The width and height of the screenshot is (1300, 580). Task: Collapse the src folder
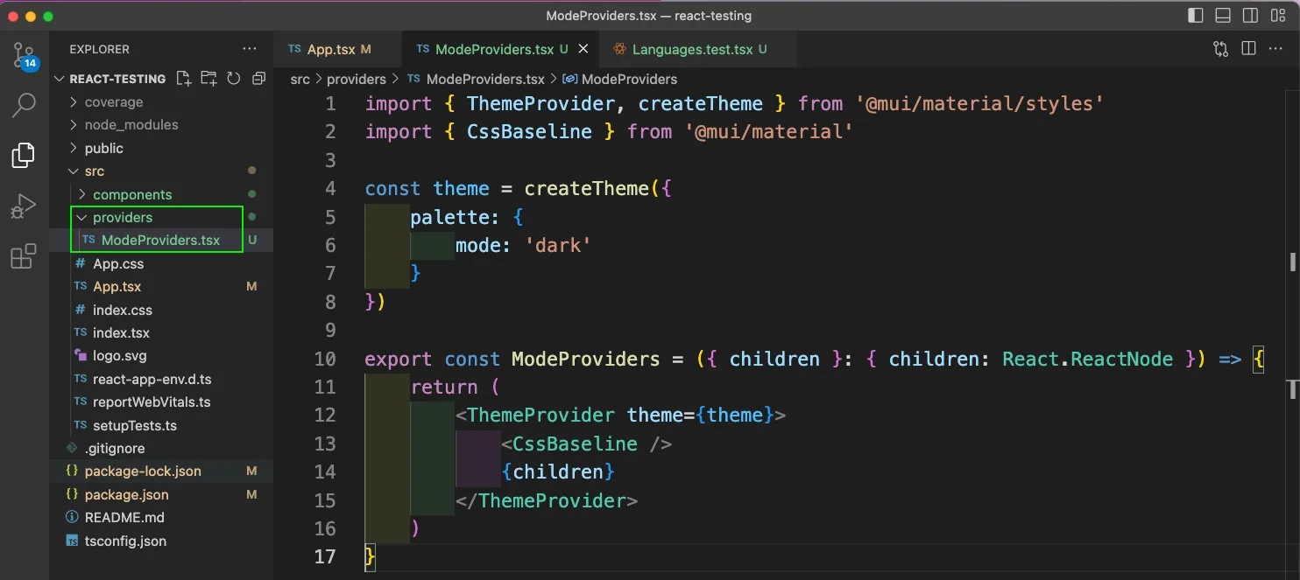tap(95, 171)
